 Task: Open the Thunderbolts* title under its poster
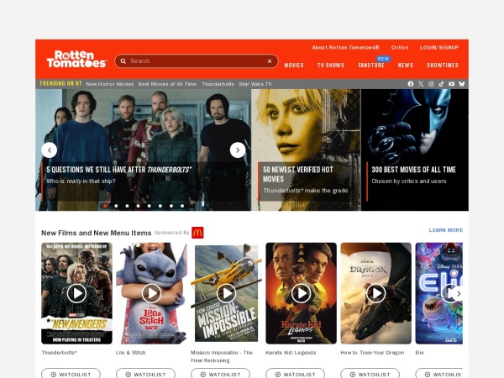click(x=59, y=353)
